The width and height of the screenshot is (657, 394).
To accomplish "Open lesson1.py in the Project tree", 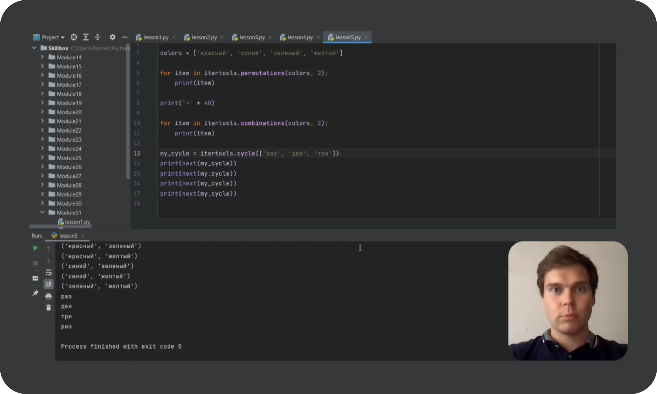I will [x=77, y=222].
